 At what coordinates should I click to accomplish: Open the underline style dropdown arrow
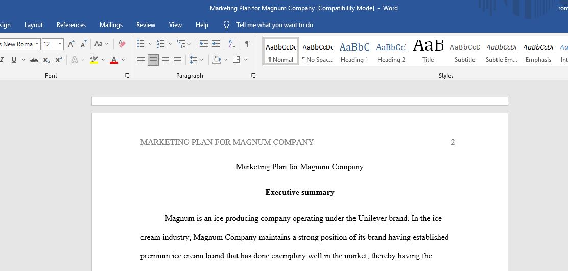(23, 60)
